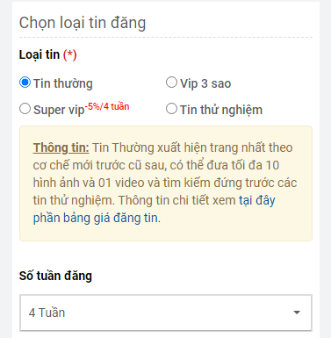Click the "Số tuần đăng" field label

[x=55, y=276]
